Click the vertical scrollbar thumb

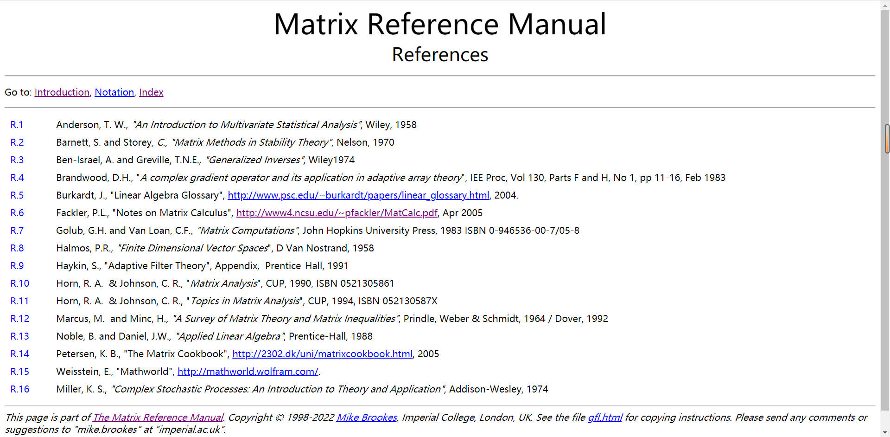[x=886, y=139]
